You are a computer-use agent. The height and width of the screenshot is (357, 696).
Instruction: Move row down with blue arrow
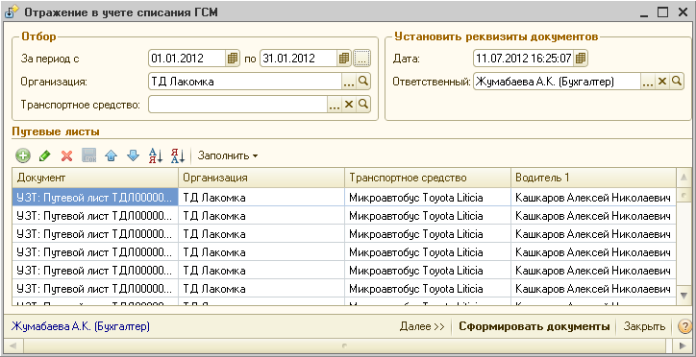[x=133, y=155]
